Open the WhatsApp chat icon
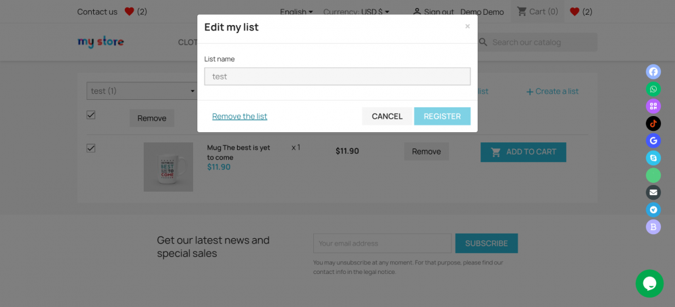The width and height of the screenshot is (675, 307). point(653,89)
